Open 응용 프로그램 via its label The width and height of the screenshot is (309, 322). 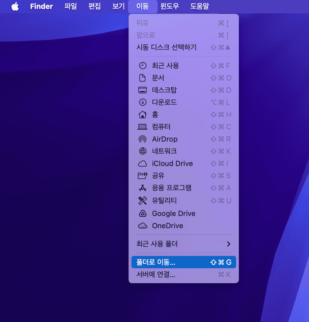172,188
